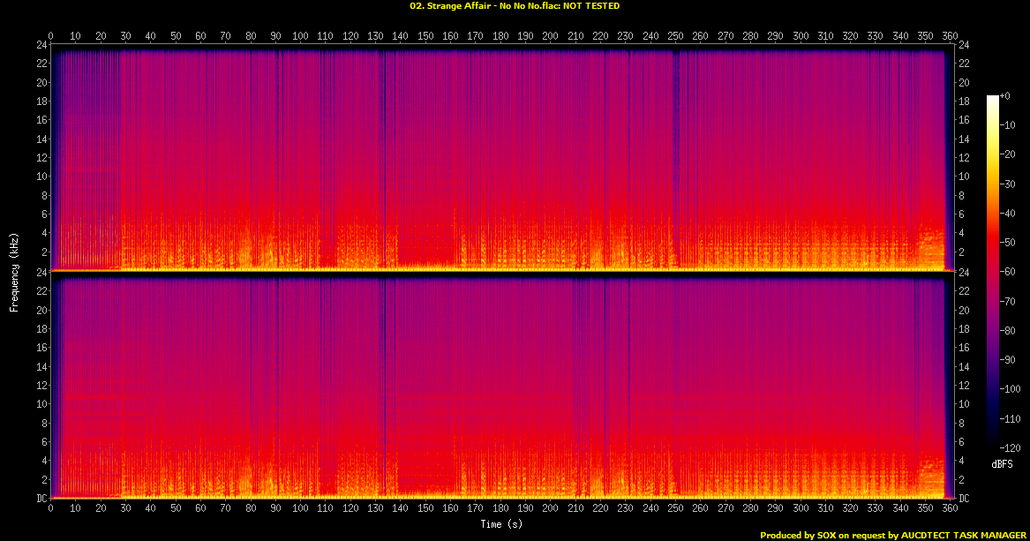Click the 'Time (s)' axis label
Screen dimensions: 1030x541
pyautogui.click(x=501, y=524)
